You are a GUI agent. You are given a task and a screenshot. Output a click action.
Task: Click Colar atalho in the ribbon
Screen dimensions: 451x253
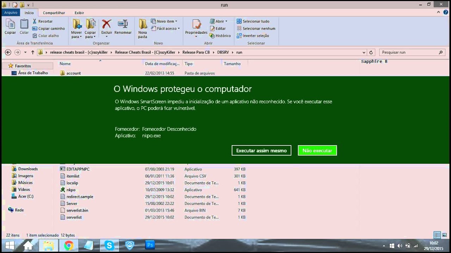pos(45,35)
